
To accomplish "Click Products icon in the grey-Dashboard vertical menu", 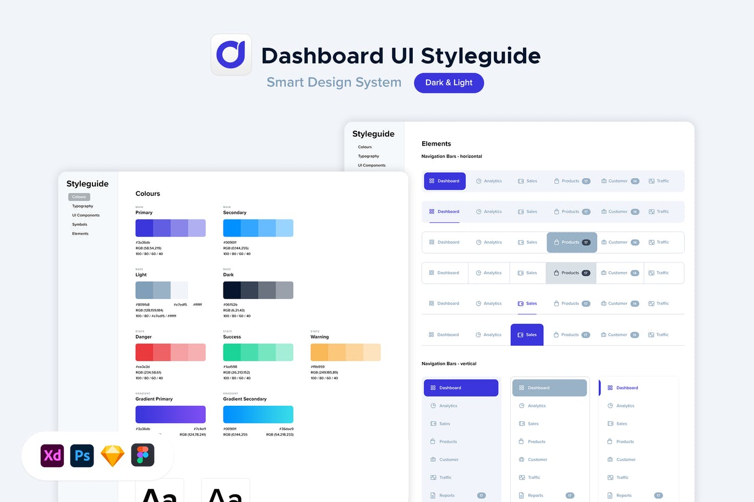I will point(522,442).
